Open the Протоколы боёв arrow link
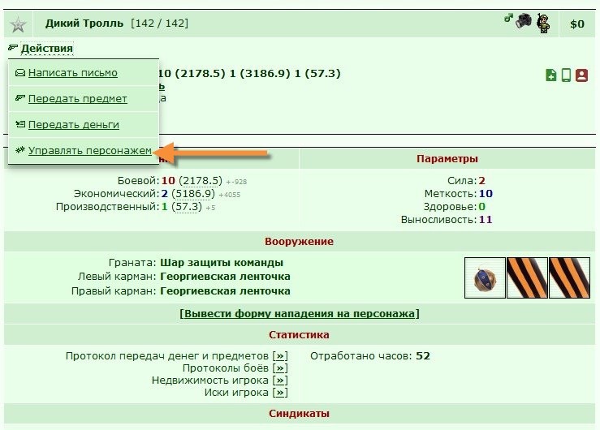Viewport: 600px width, 430px height. click(x=280, y=368)
